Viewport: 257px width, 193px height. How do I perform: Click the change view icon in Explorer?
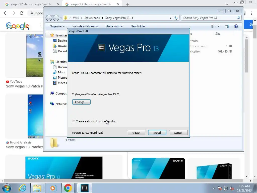point(213,26)
